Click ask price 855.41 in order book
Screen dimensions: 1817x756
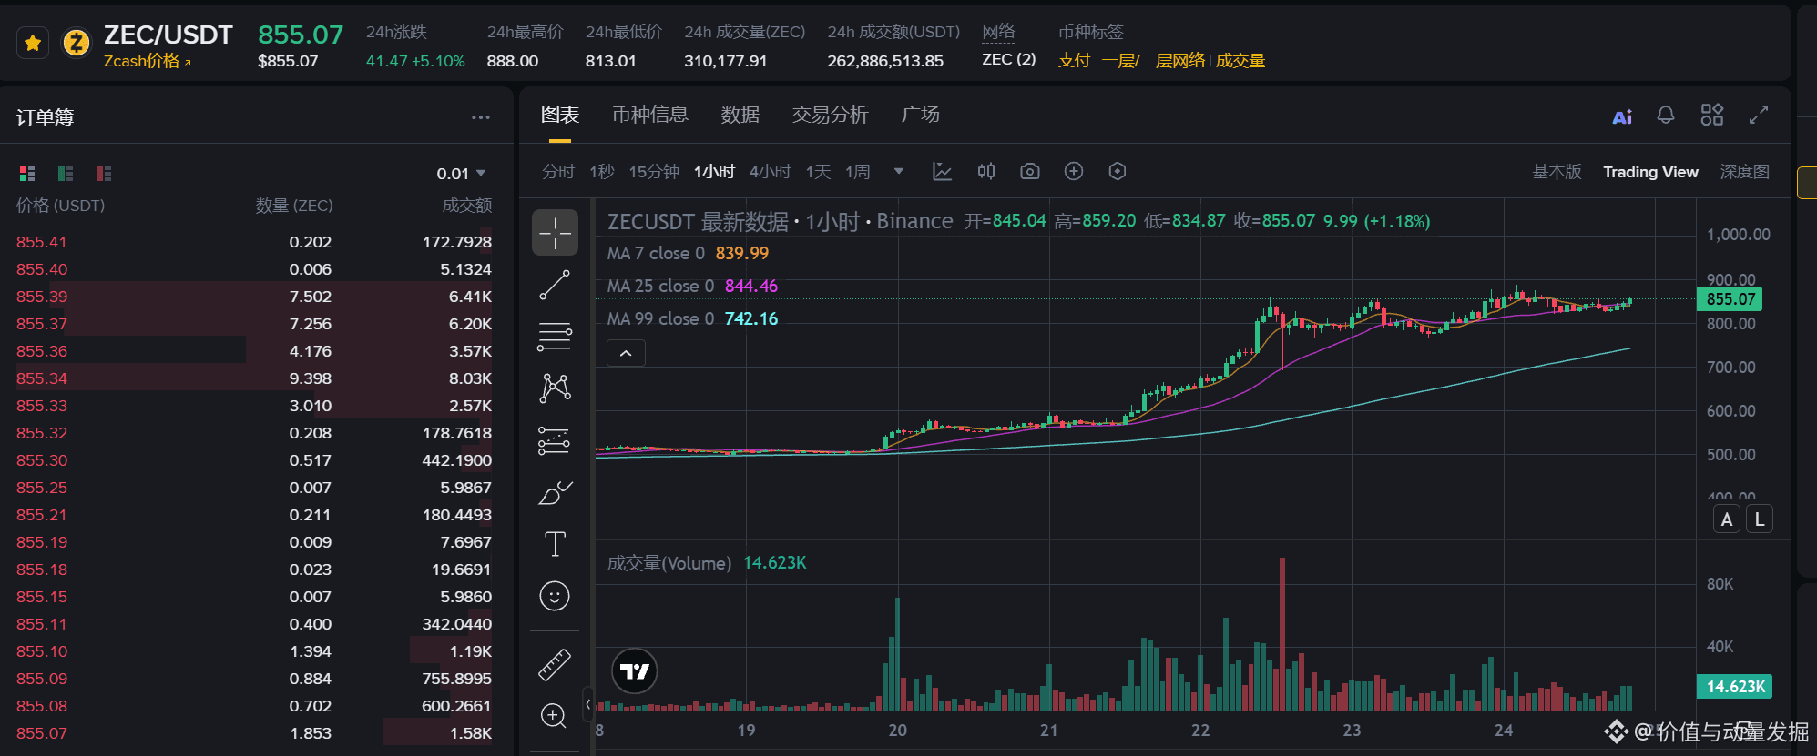click(42, 242)
